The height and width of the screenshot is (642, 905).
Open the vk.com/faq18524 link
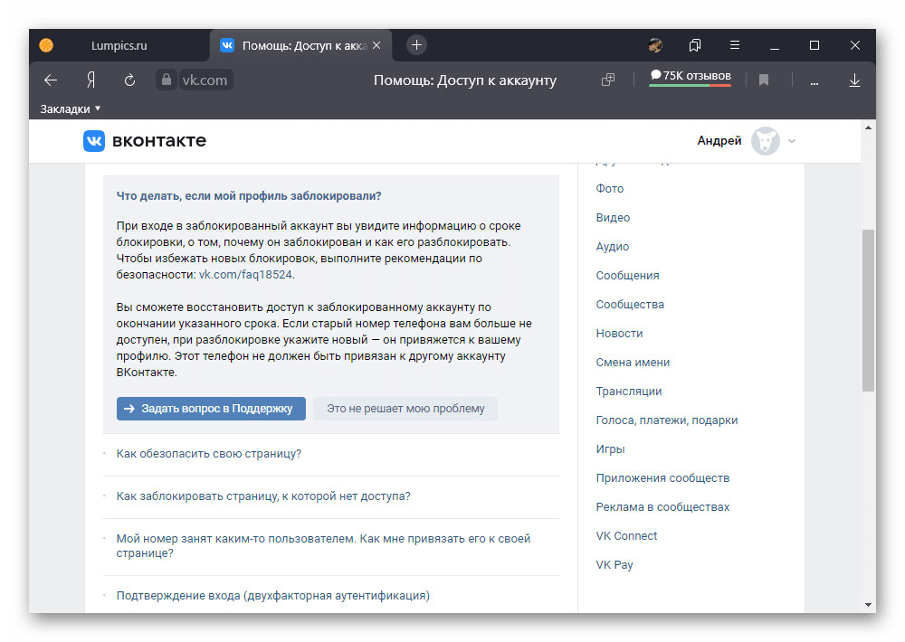[245, 275]
